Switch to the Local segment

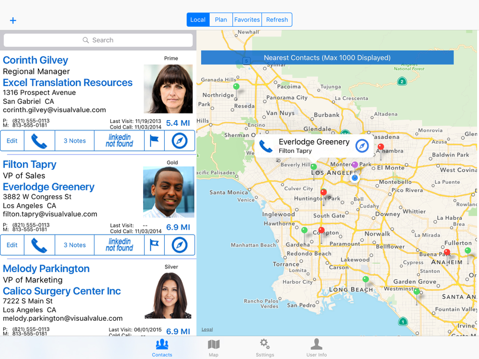(198, 20)
